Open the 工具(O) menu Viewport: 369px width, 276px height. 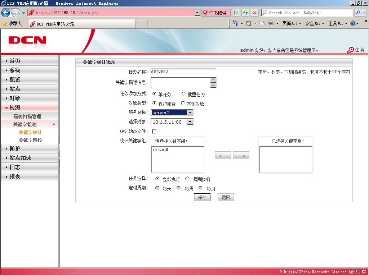pyautogui.click(x=338, y=23)
